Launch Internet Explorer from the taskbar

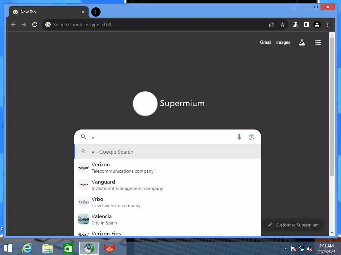click(x=27, y=248)
